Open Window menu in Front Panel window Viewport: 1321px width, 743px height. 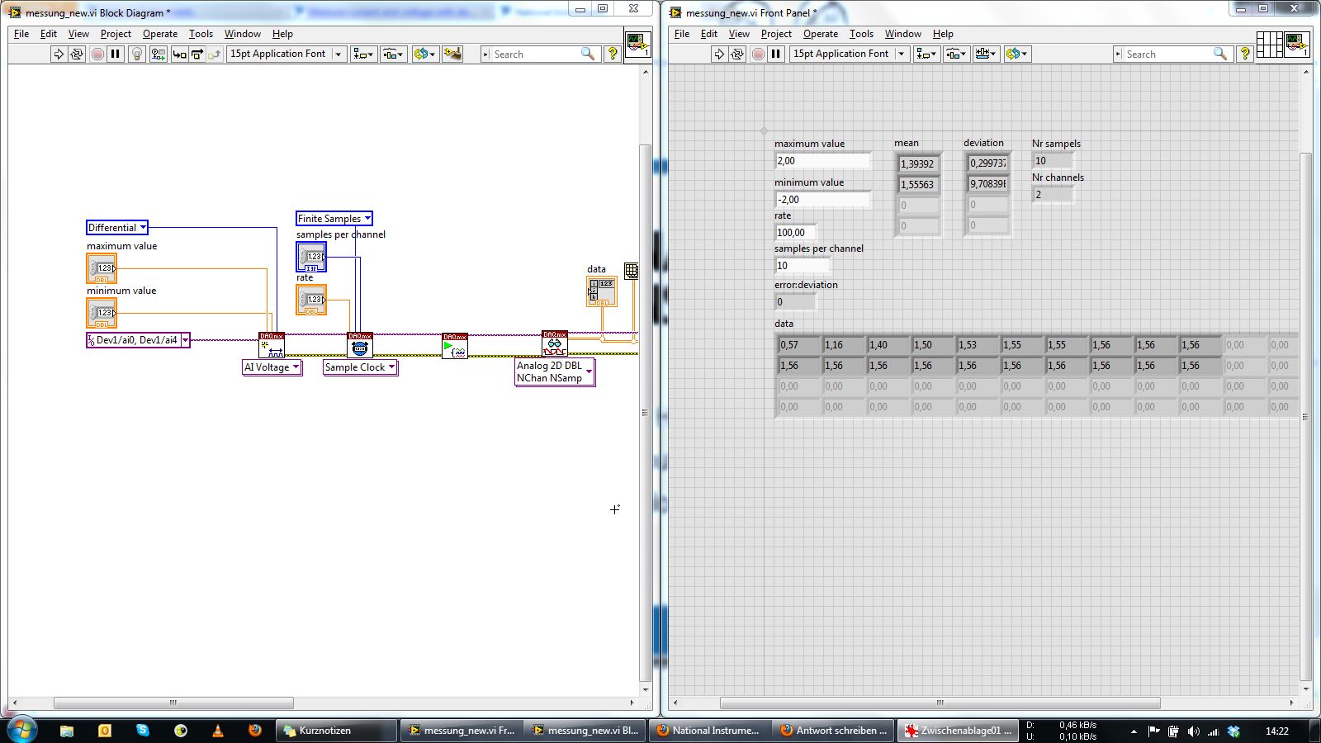tap(902, 34)
